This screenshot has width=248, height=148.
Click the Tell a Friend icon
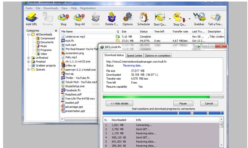point(216,18)
